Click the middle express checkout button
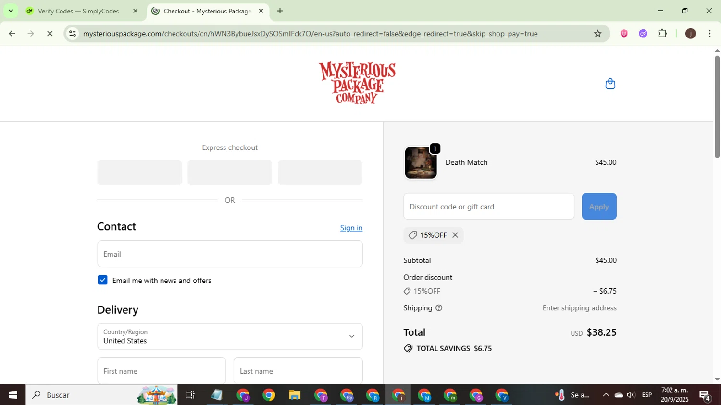The width and height of the screenshot is (721, 405). click(x=230, y=172)
